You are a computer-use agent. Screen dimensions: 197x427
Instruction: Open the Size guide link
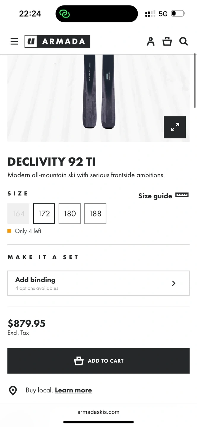point(155,196)
